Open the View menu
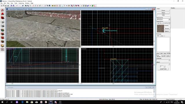Screen dimensions: 185x104 pos(12,3)
